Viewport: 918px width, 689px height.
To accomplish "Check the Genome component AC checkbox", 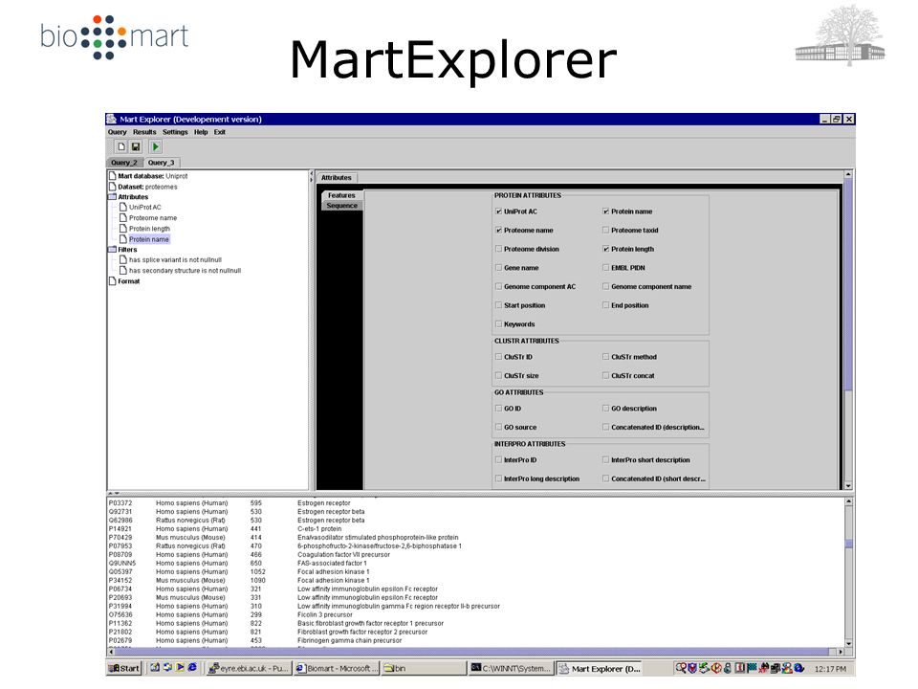I will 499,286.
